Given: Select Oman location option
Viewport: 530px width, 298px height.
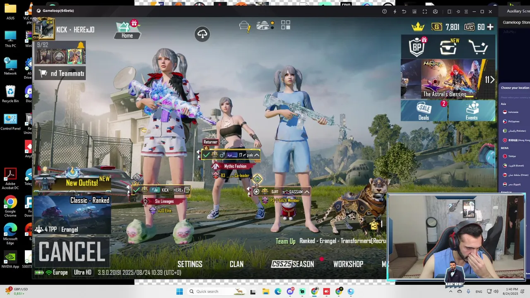Looking at the screenshot, I should [516, 175].
